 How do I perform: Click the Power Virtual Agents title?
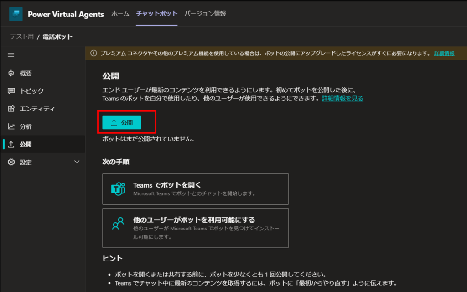[x=66, y=14]
